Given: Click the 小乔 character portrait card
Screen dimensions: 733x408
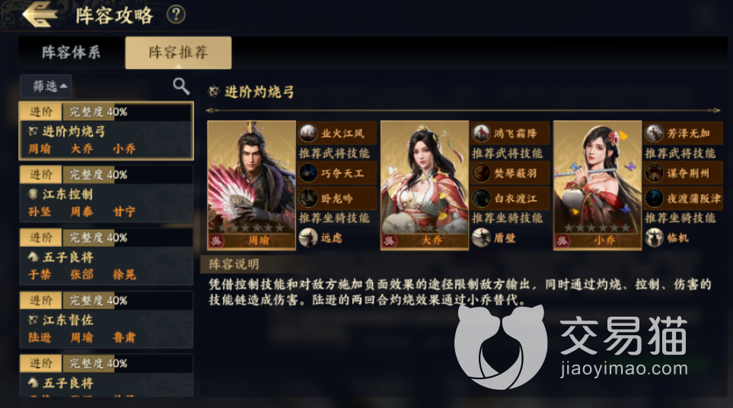Looking at the screenshot, I should tap(598, 185).
